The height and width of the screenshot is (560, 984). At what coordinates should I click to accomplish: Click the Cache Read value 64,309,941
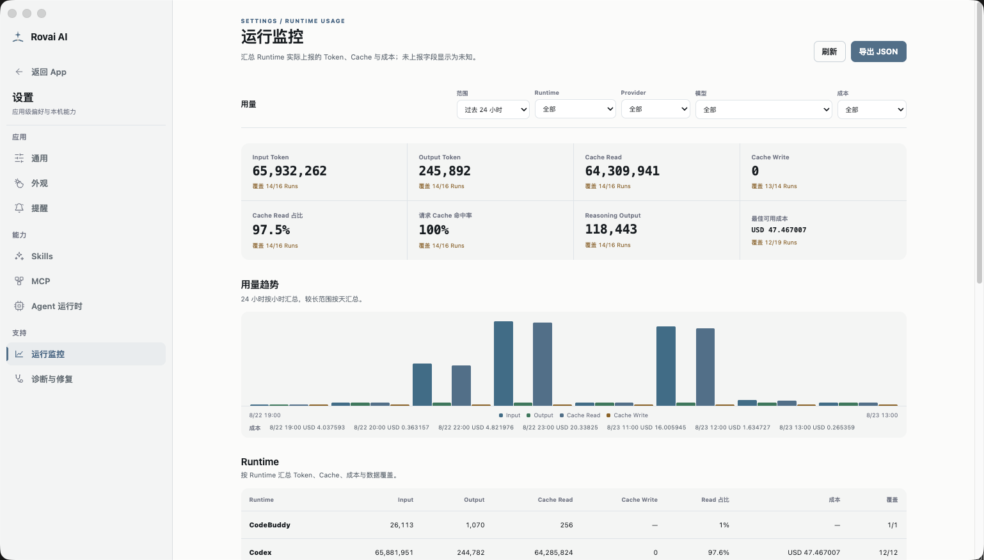pos(622,171)
